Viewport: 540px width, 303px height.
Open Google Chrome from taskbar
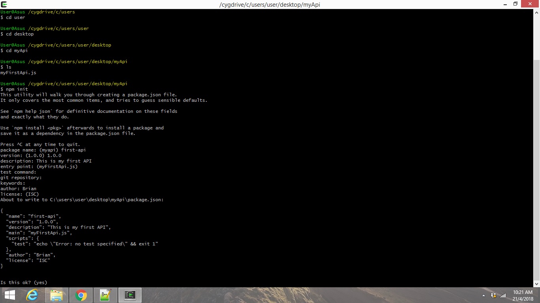(x=81, y=295)
